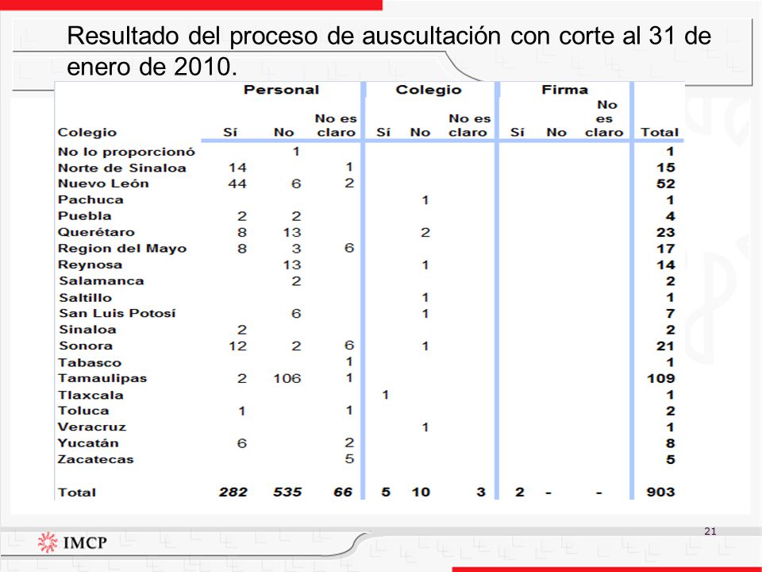Select Tamaulipas Personal No value 106

click(x=287, y=378)
